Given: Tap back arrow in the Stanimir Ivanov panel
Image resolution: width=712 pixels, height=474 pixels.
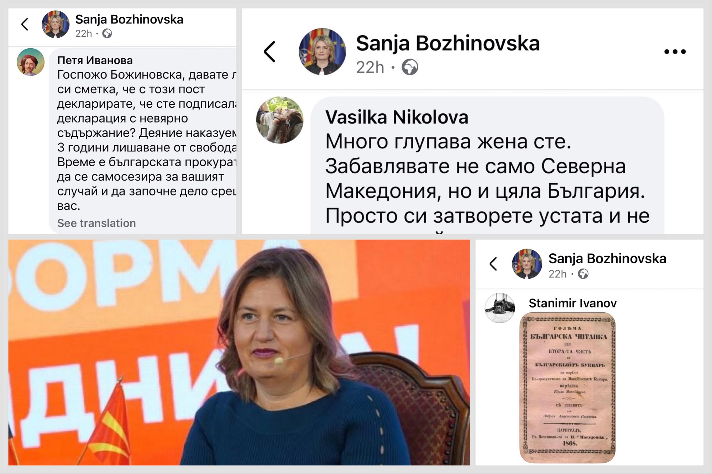Looking at the screenshot, I should pyautogui.click(x=493, y=264).
